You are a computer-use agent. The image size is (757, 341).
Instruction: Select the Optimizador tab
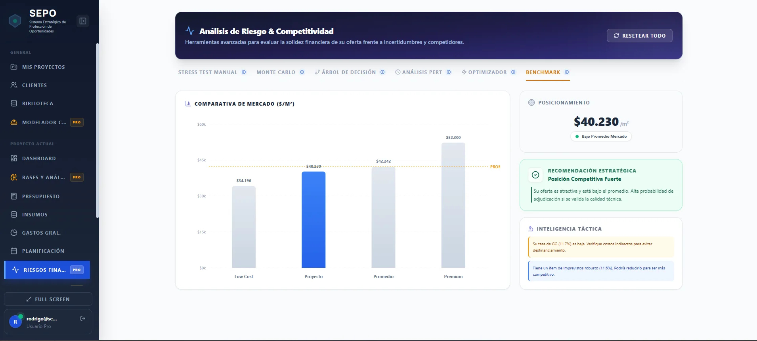coord(487,72)
